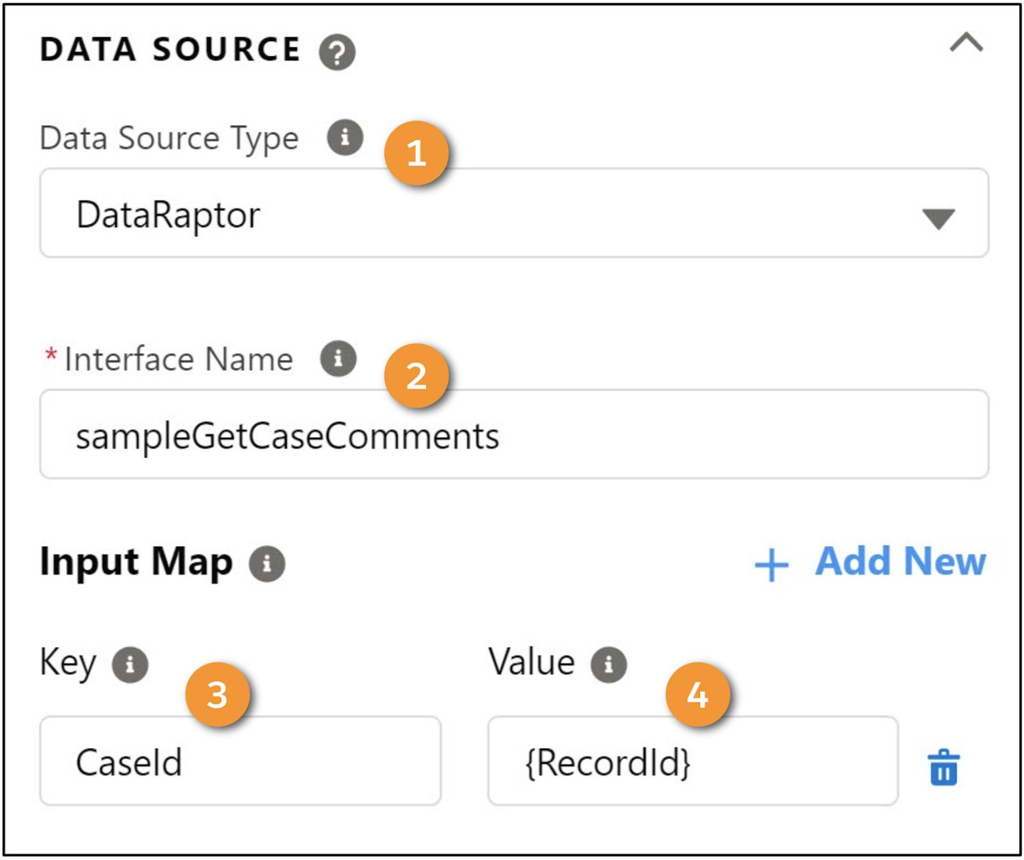Click the Input Map info icon

[268, 563]
